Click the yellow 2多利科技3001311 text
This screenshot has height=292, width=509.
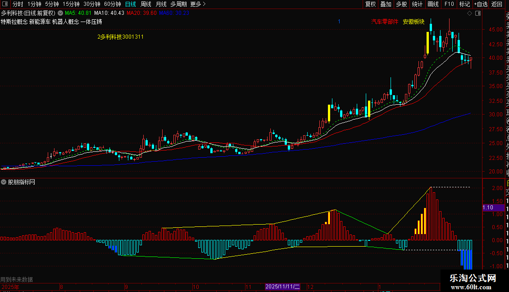coord(120,37)
